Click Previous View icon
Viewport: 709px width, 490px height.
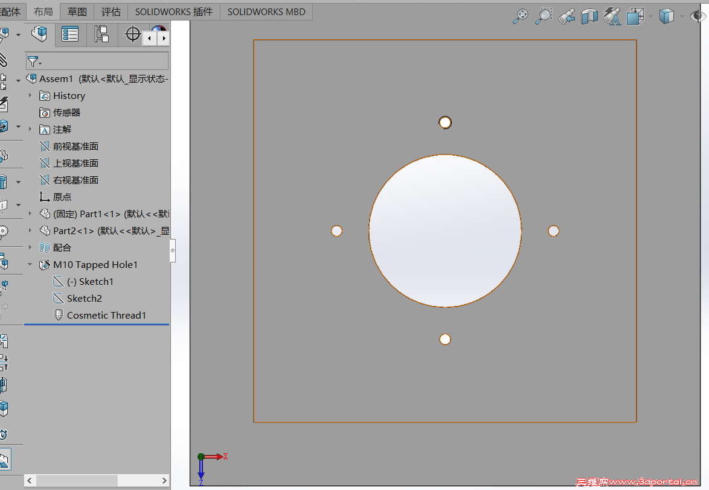tap(566, 16)
